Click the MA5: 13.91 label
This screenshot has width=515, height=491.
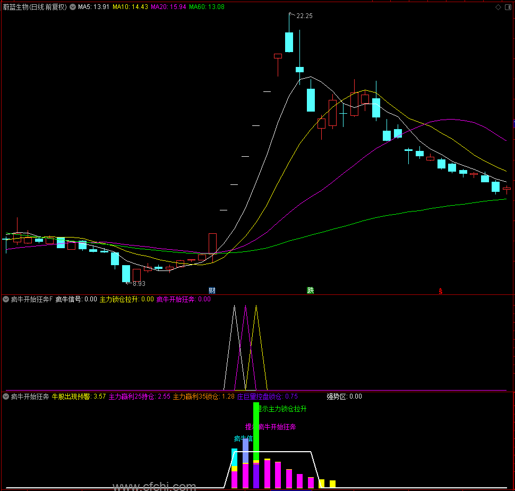coord(93,7)
